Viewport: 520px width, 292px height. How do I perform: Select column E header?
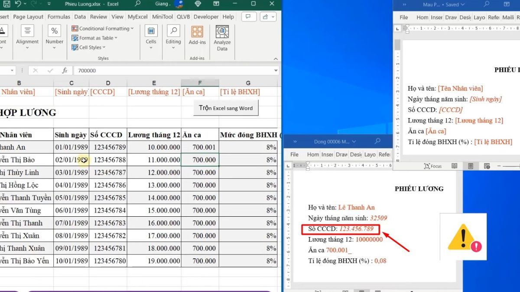[154, 83]
